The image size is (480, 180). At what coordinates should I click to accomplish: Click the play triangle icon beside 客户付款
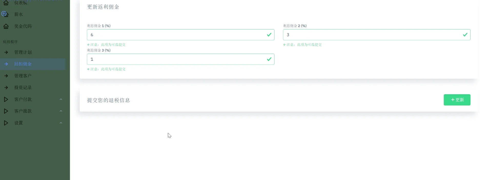(x=6, y=99)
